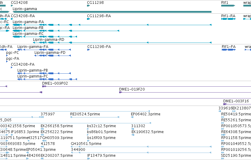
Task: Click the CG11298-RA transcript label
Action: [99, 16]
